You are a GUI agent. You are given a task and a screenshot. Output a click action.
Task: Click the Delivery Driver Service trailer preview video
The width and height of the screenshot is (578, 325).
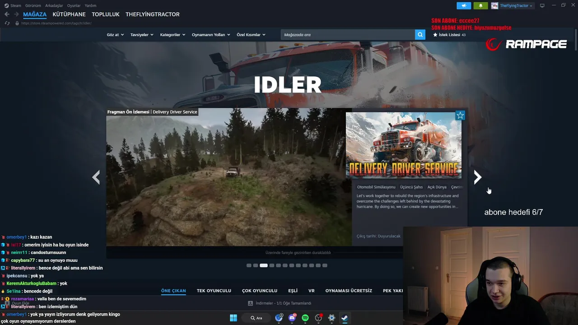(x=229, y=177)
